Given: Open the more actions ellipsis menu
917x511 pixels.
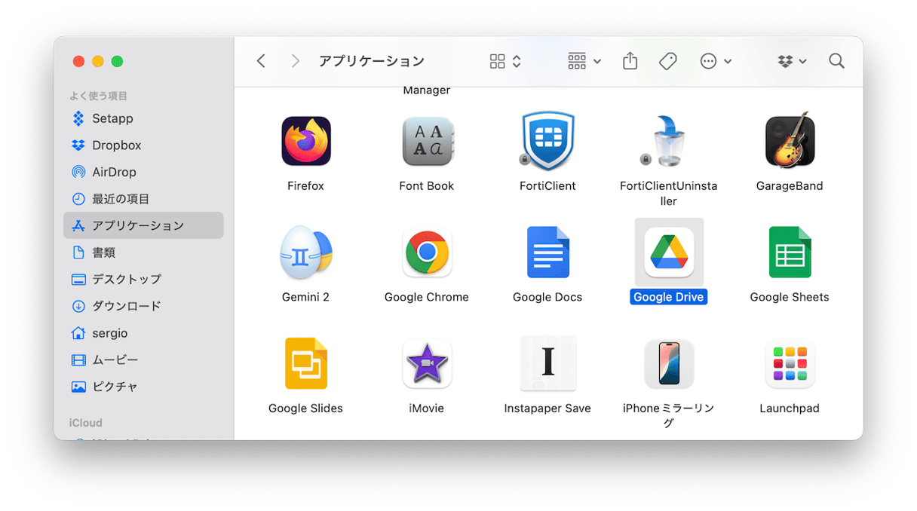Looking at the screenshot, I should (716, 62).
